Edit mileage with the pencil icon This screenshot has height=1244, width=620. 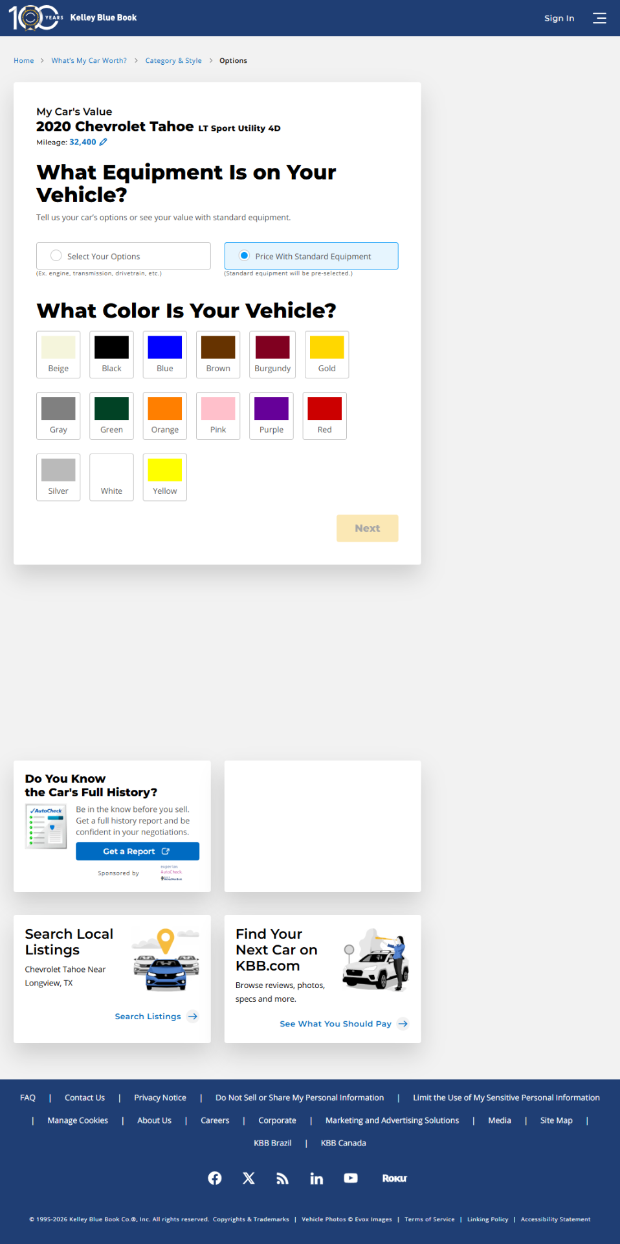pos(103,142)
